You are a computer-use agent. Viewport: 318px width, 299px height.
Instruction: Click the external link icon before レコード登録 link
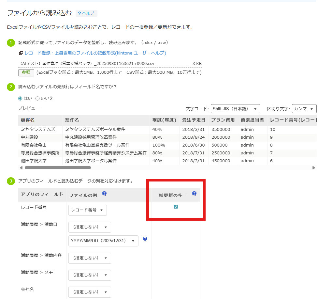click(21, 53)
